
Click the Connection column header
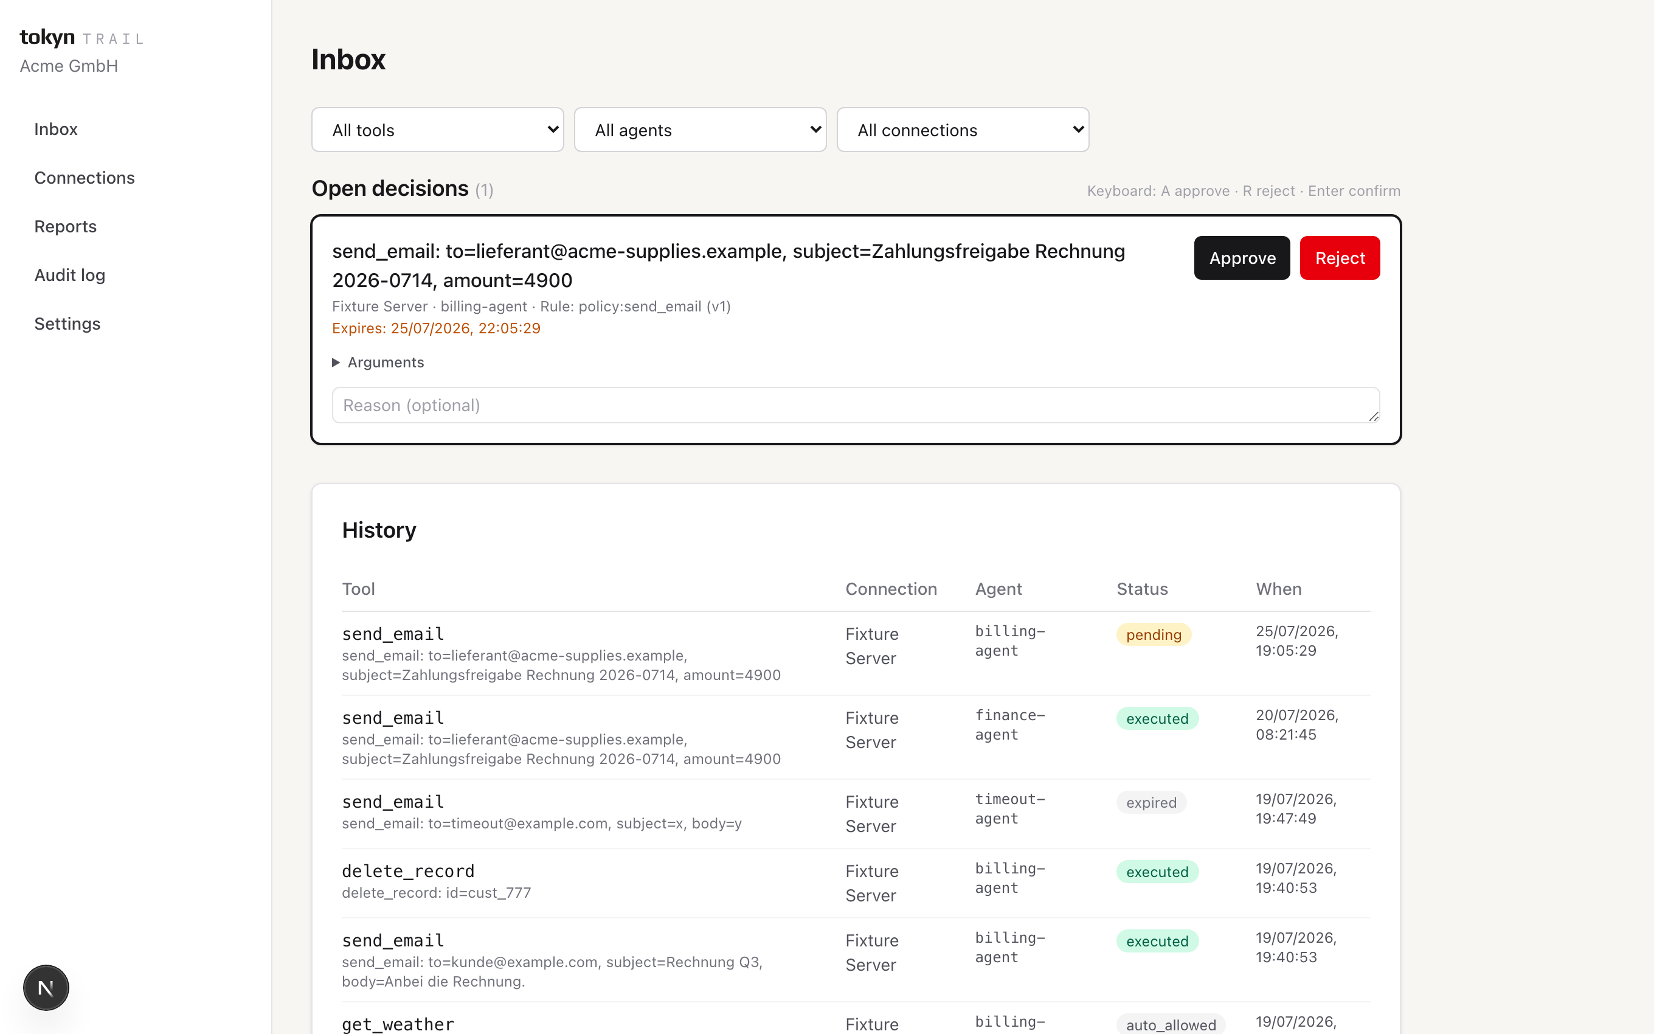tap(891, 589)
